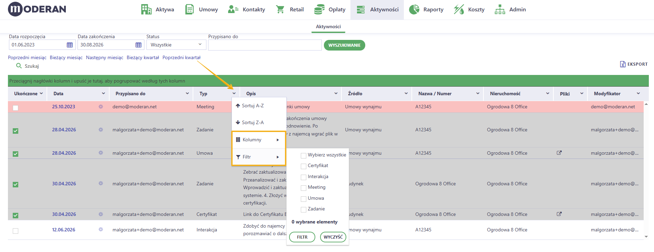Image resolution: width=654 pixels, height=252 pixels.
Task: Mark the 12.06.2026 activity as completed
Action: (x=16, y=231)
